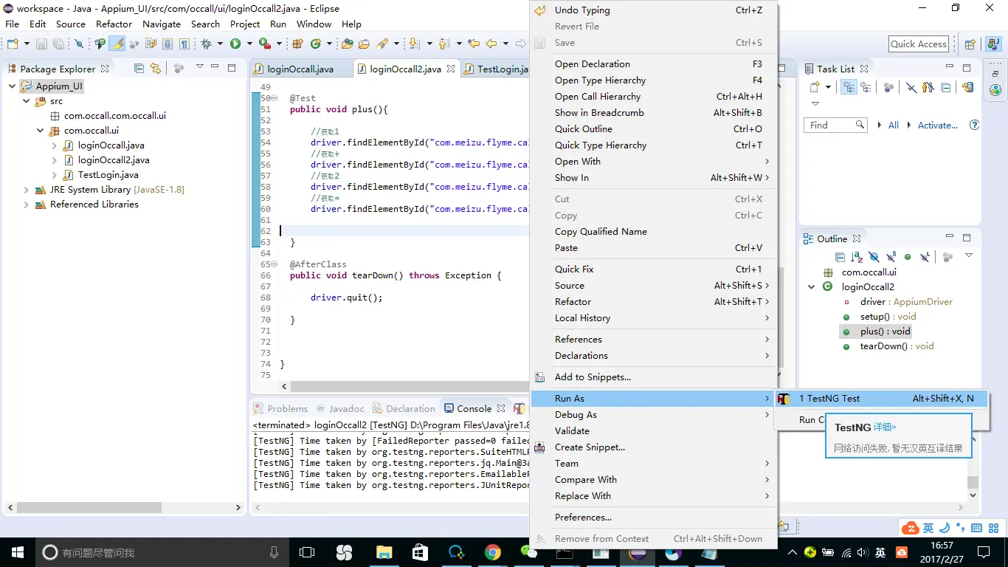Screen dimensions: 1008x567
Task: Click the editor horizontal scrollbar thumb
Action: 410,386
